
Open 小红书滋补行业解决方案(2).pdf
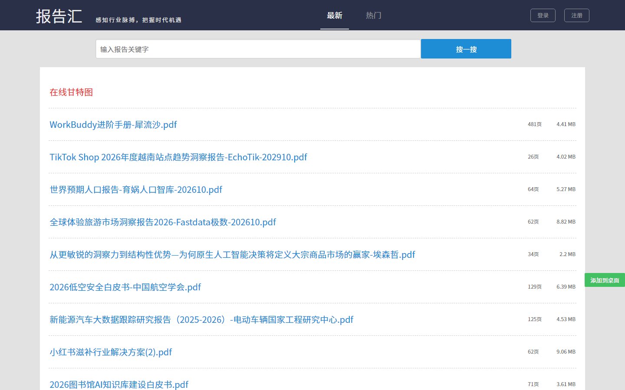click(111, 352)
